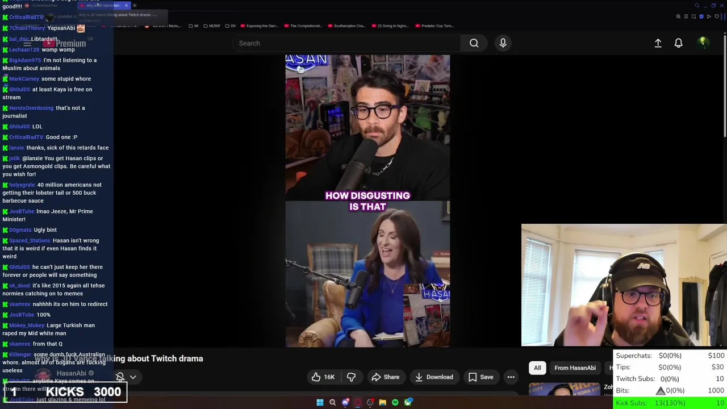Open Exposing the Gam... bookmark
Image resolution: width=727 pixels, height=409 pixels.
coord(258,26)
